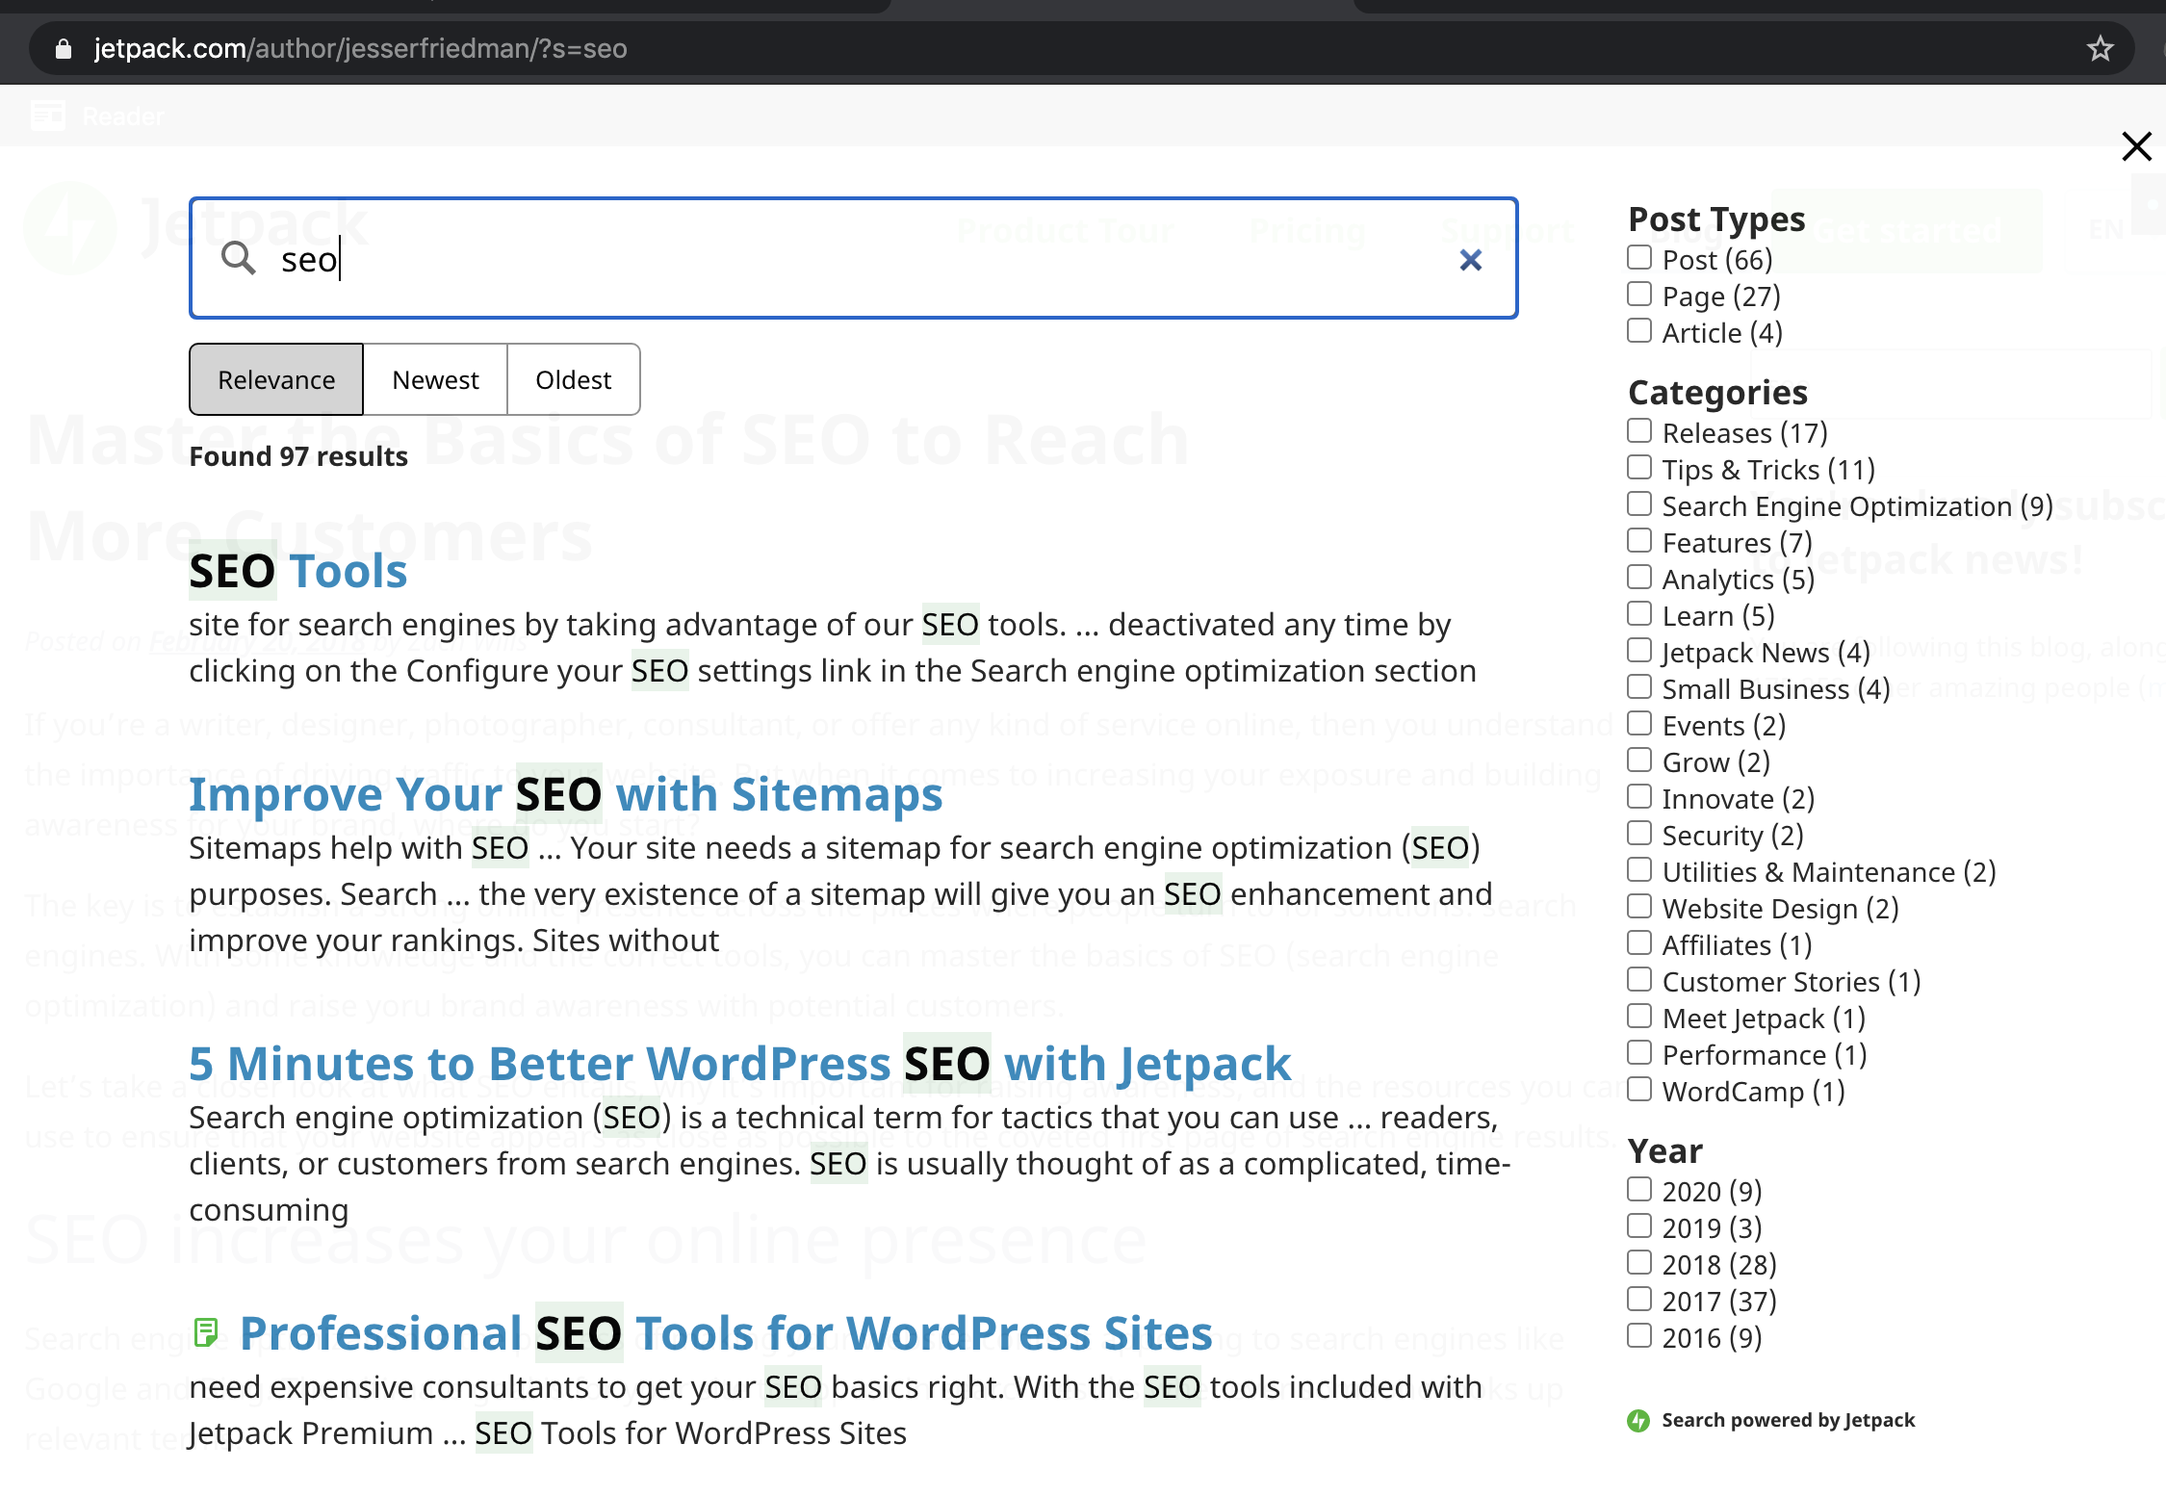Image resolution: width=2166 pixels, height=1496 pixels.
Task: Check the Grow (2) category
Action: pyautogui.click(x=1639, y=761)
